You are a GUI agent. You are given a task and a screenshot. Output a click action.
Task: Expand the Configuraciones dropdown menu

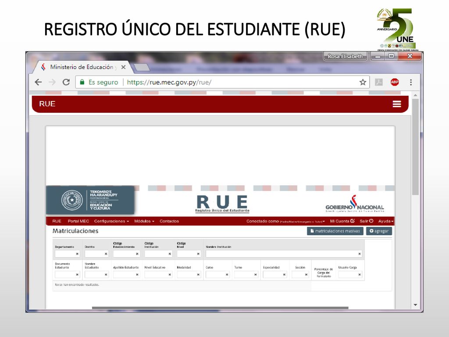pos(111,221)
